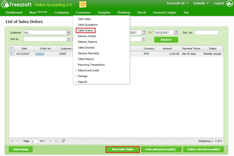This screenshot has height=156, width=234.
Task: Click the To date field 15/12/2017
Action: click(x=164, y=32)
